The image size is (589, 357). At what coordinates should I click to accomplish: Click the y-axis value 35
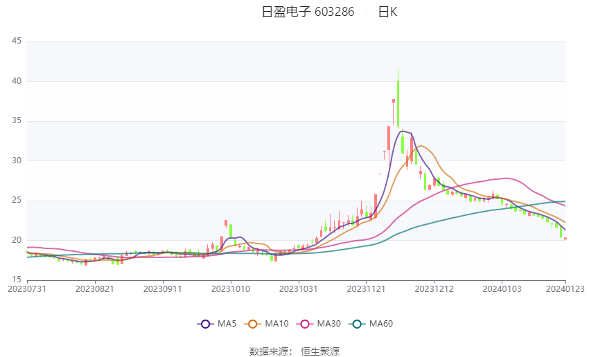pyautogui.click(x=17, y=121)
